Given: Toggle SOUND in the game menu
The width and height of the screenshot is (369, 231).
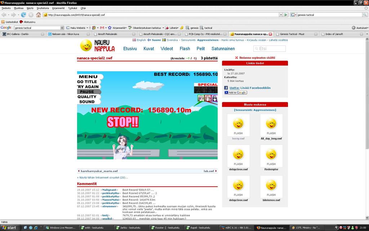Looking at the screenshot, I should (87, 102).
